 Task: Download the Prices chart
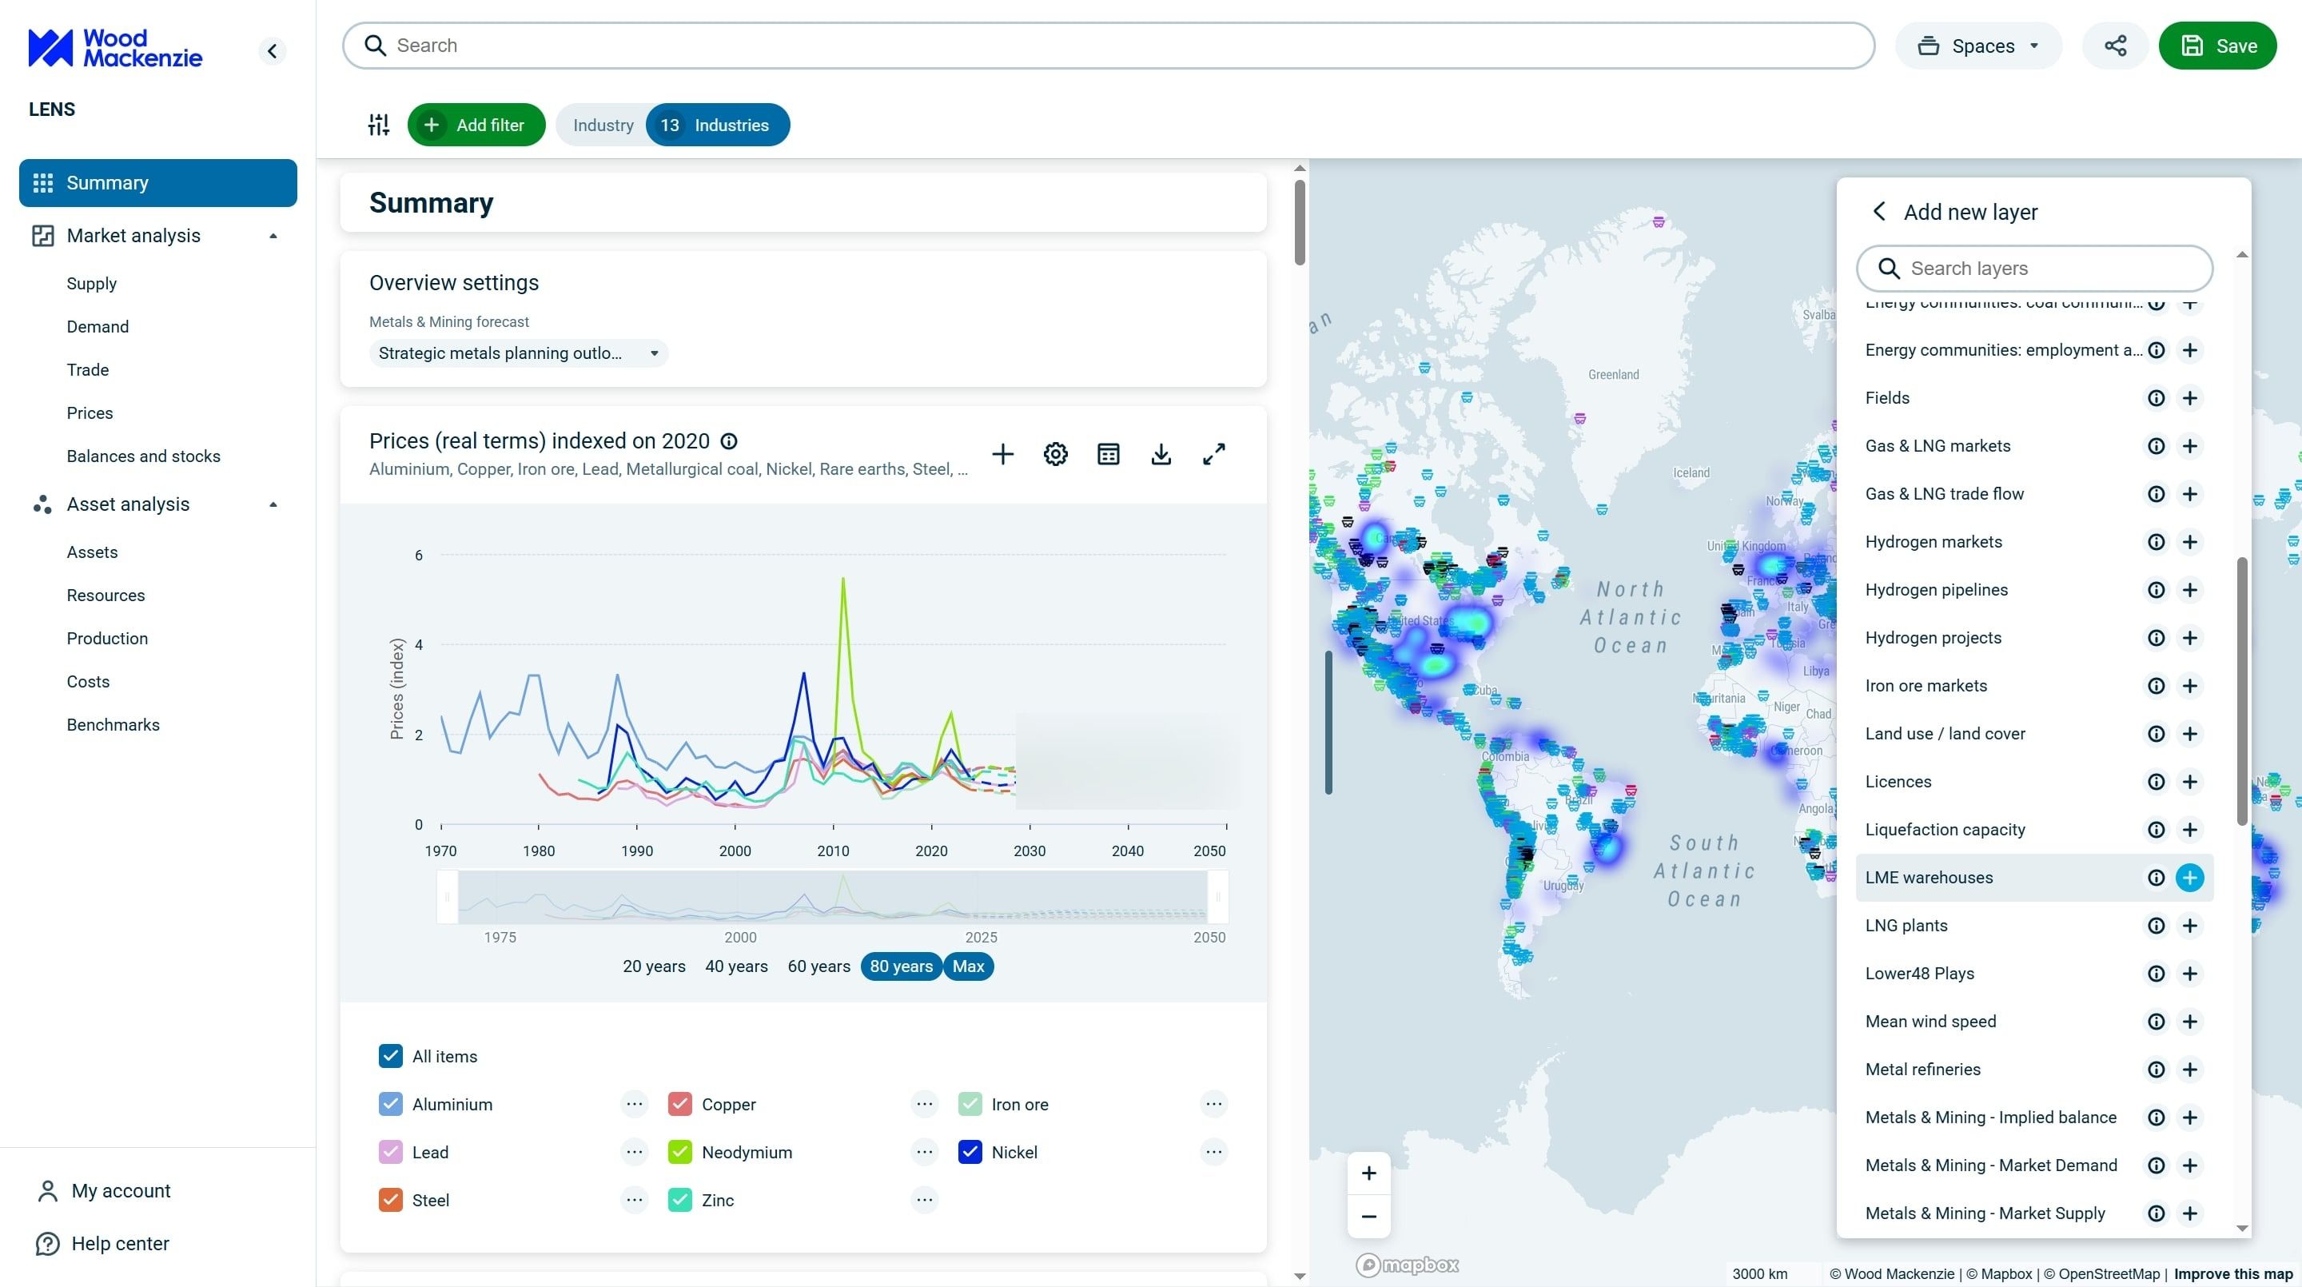click(x=1161, y=454)
